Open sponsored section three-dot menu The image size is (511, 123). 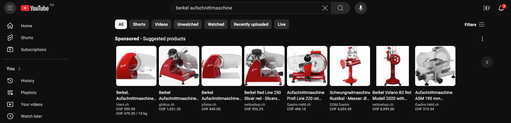pyautogui.click(x=482, y=39)
